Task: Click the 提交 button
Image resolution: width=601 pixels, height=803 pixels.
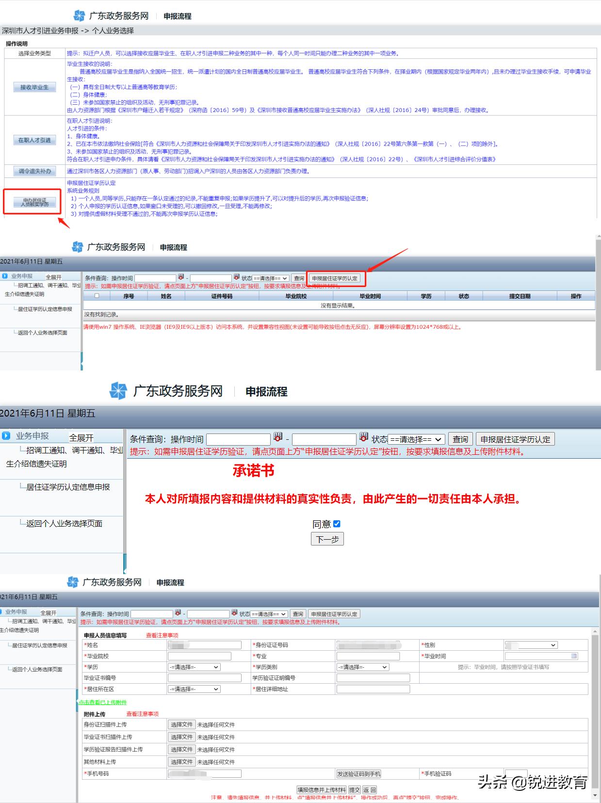Action: coord(355,790)
